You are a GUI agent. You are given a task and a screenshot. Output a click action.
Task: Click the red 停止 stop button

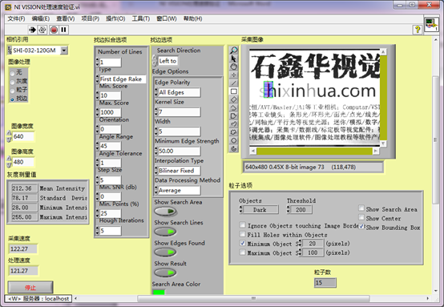[x=30, y=288]
